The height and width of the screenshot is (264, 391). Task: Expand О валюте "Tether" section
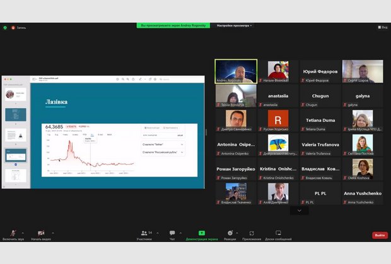(x=163, y=145)
